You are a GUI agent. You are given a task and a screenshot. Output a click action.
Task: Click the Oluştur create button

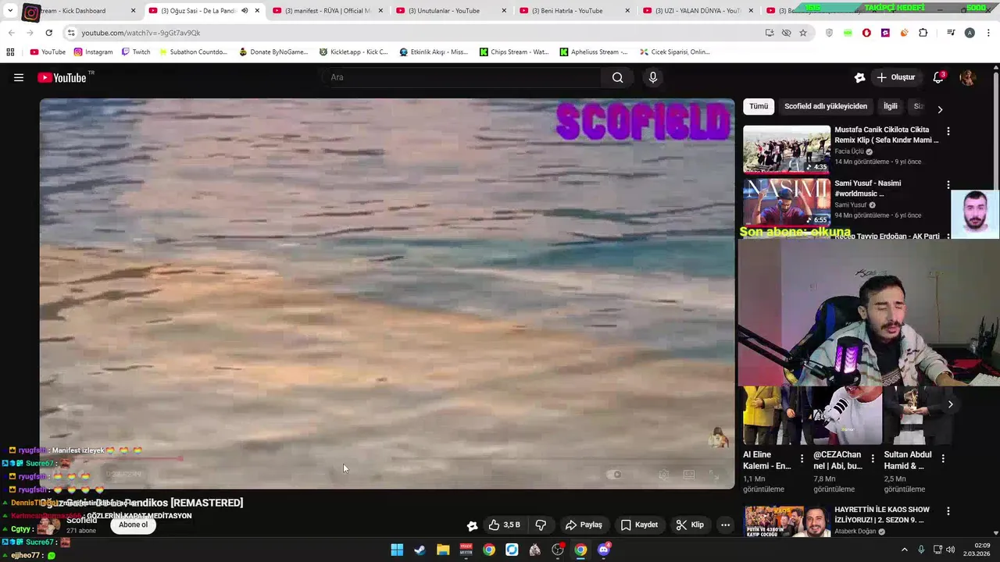[895, 77]
